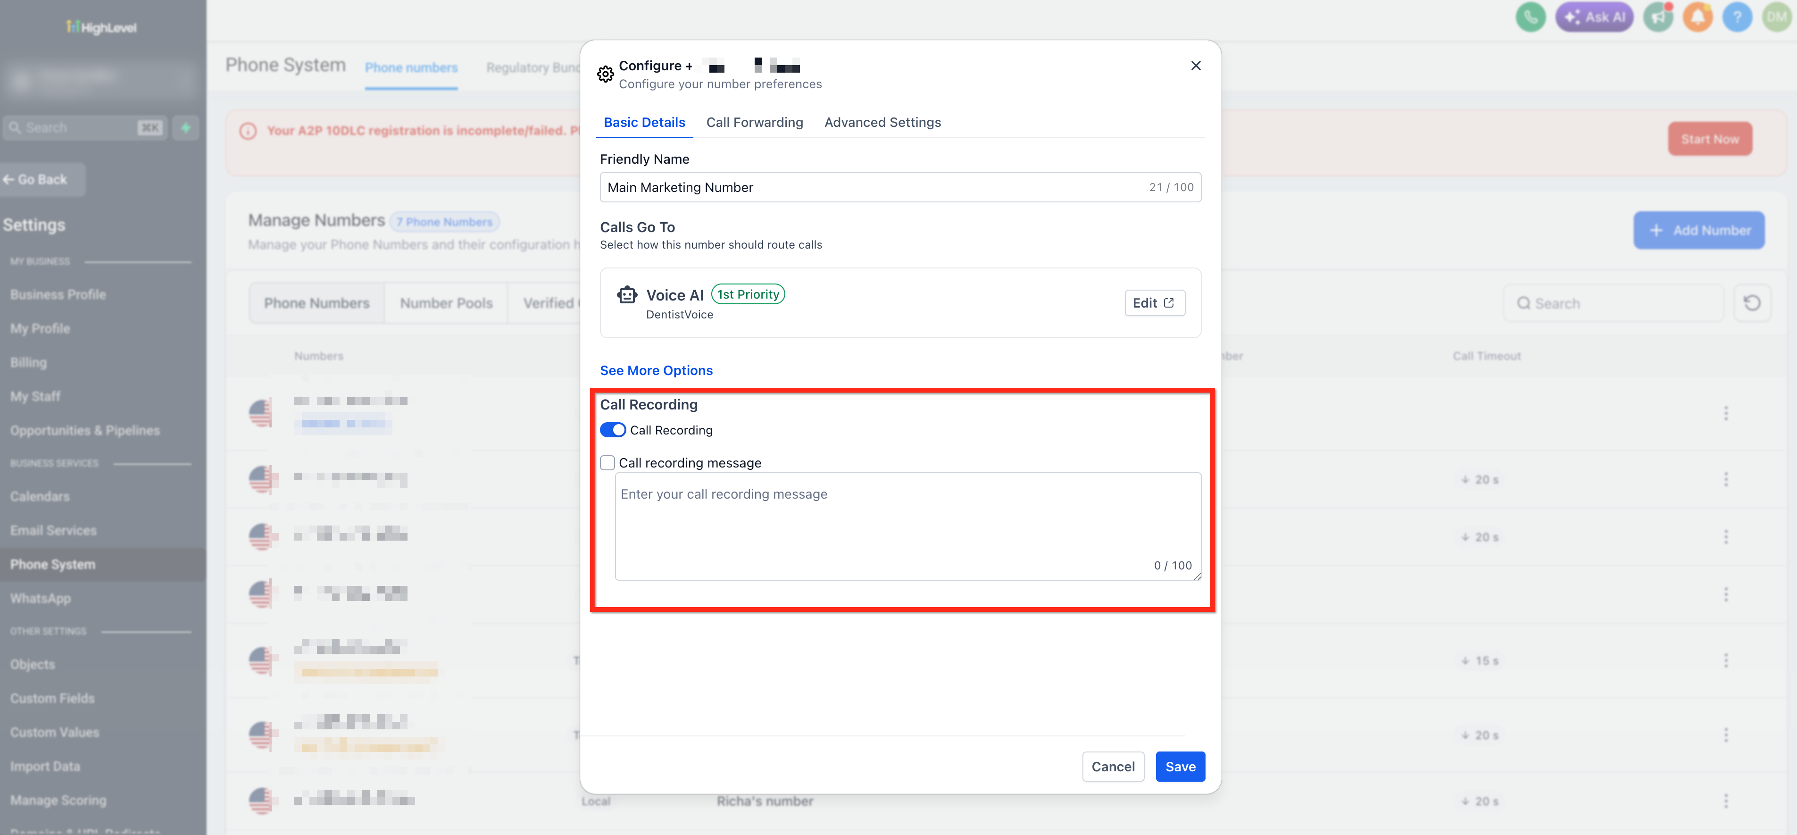Open Business Profile settings
The width and height of the screenshot is (1797, 835).
pyautogui.click(x=58, y=294)
